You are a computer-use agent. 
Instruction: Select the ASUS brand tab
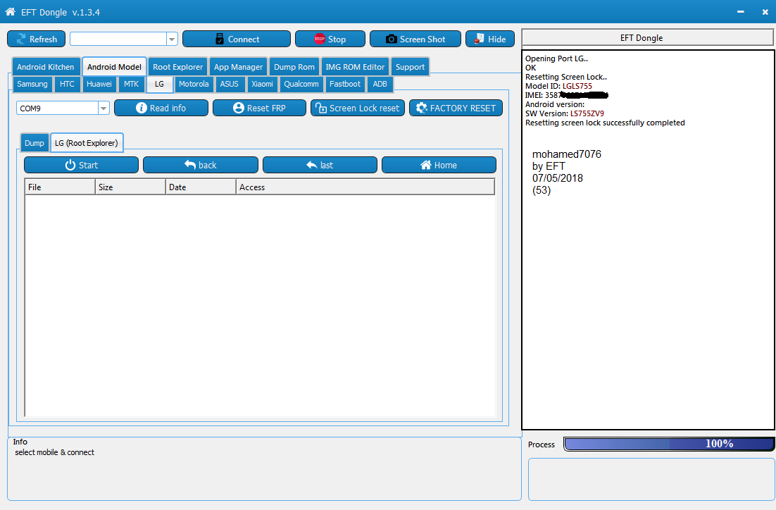[x=229, y=84]
